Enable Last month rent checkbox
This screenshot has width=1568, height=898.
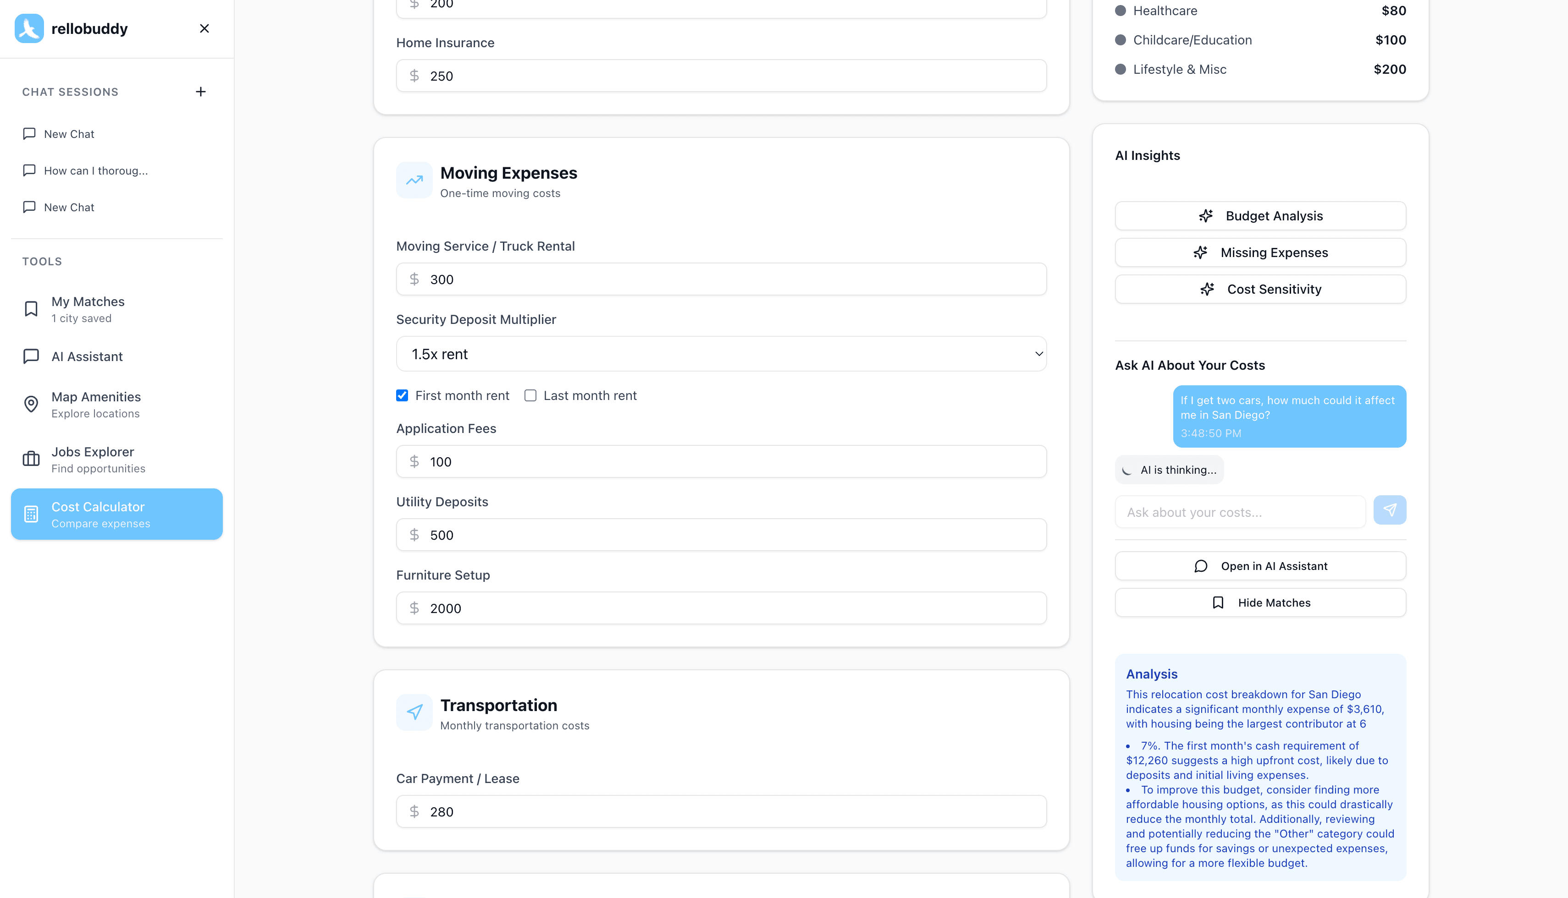point(530,395)
